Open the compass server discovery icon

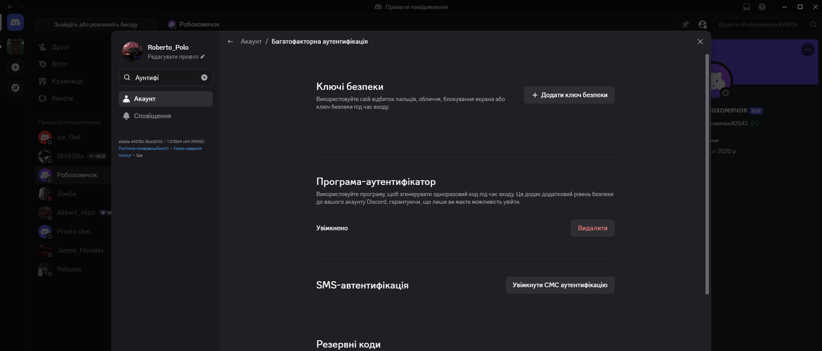tap(15, 88)
